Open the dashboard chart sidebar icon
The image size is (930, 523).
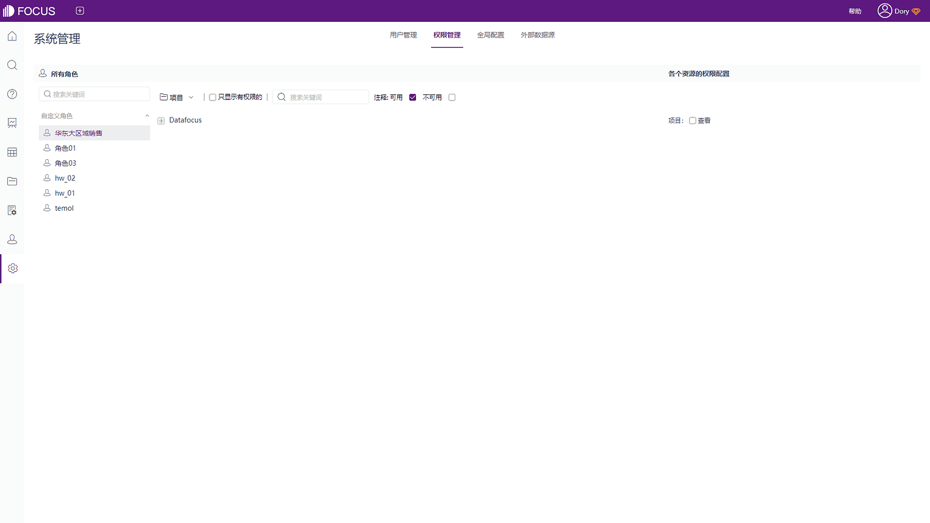point(12,123)
